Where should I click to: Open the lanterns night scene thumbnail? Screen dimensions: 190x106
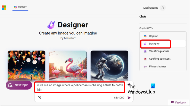(27, 66)
